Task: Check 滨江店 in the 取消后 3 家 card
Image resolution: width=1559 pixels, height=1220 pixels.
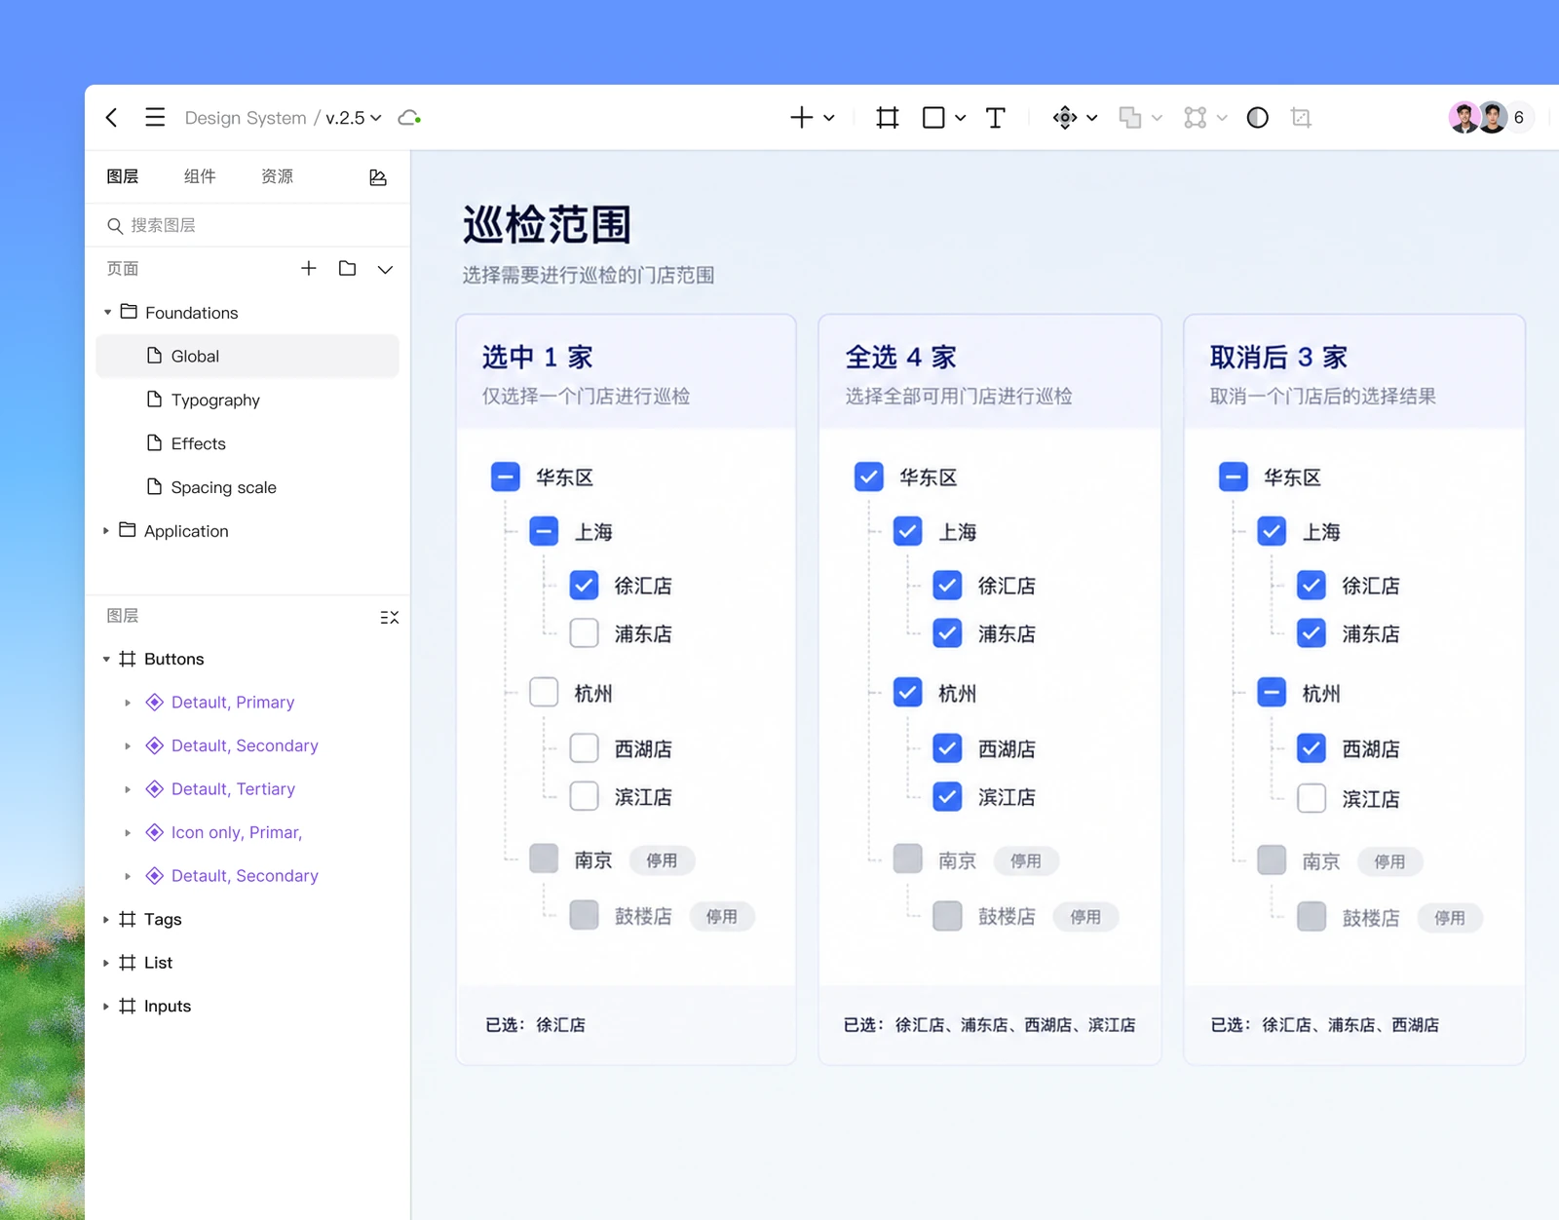Action: click(1312, 798)
